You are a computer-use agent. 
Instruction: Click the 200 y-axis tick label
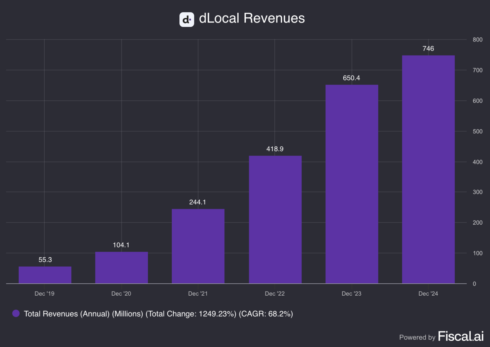[x=477, y=223]
